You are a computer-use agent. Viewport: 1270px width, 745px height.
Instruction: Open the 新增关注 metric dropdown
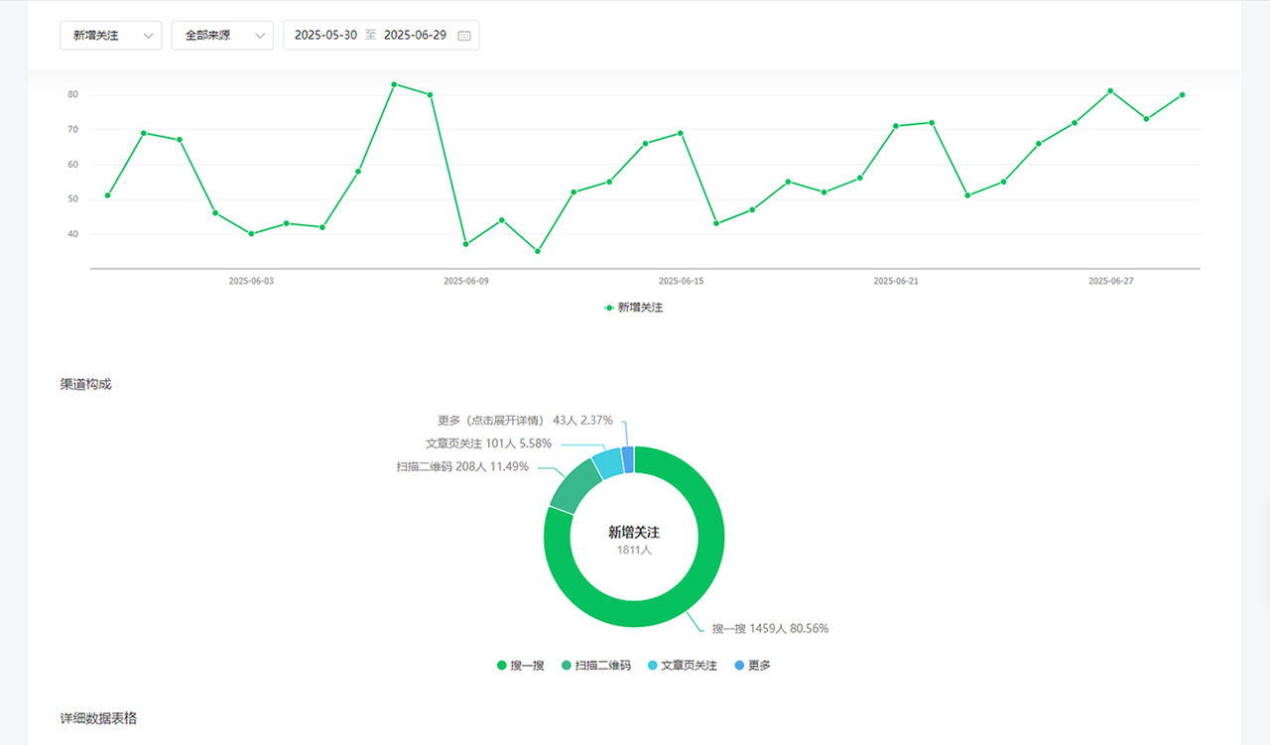click(110, 35)
